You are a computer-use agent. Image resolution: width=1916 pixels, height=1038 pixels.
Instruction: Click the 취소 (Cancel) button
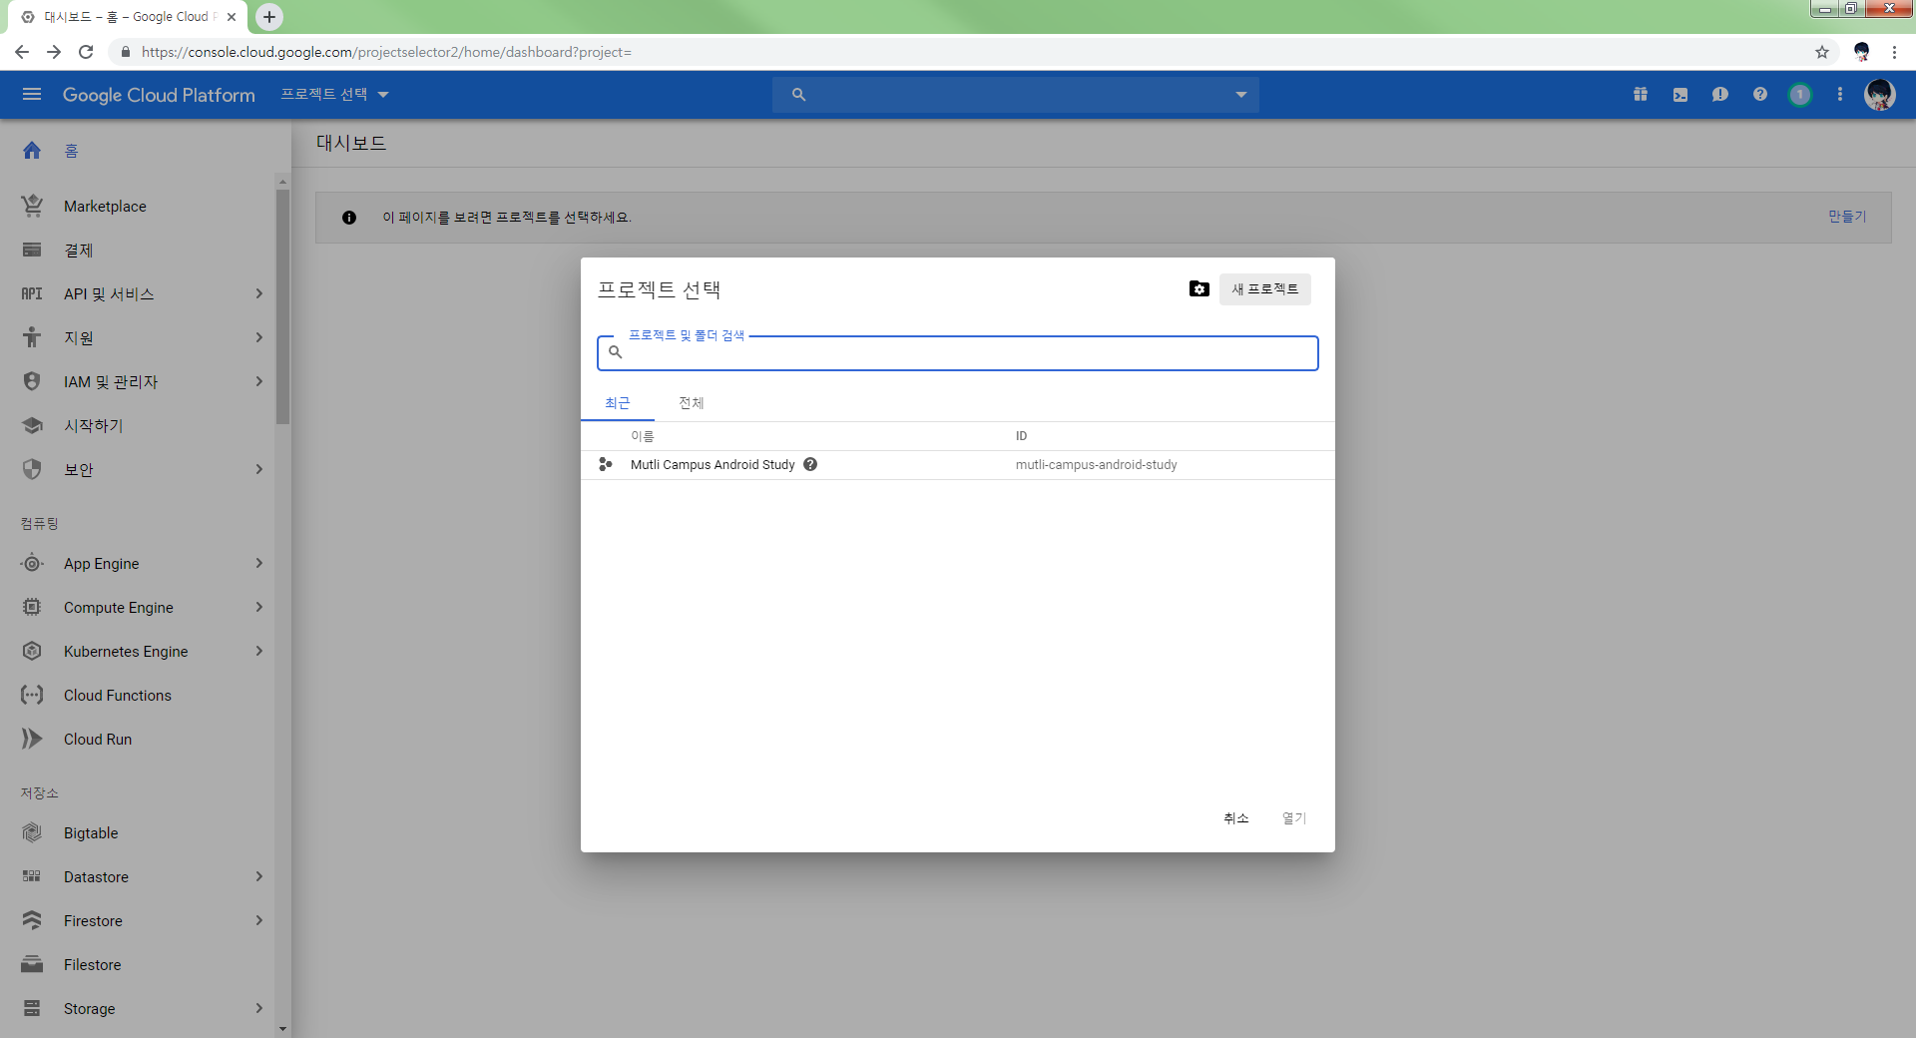coord(1236,817)
